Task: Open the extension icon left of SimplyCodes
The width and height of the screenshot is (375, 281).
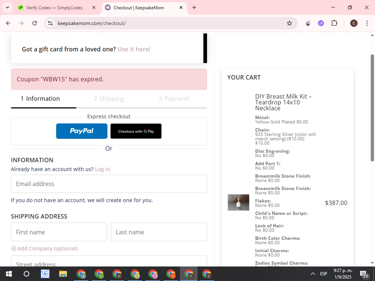Action: click(x=308, y=23)
